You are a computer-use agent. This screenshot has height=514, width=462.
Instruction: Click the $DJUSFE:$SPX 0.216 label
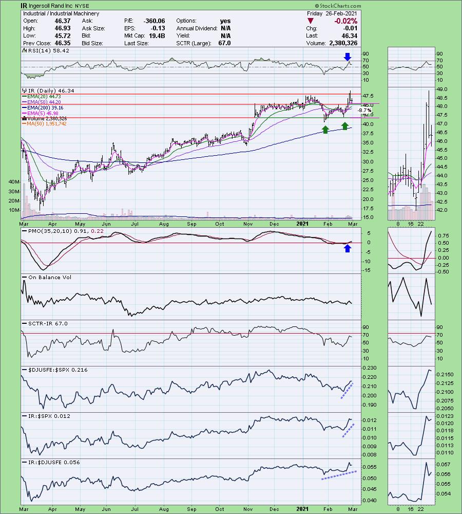[58, 370]
